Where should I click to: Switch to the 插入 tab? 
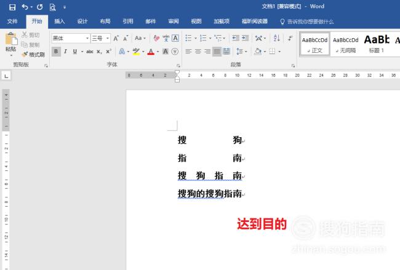(60, 21)
